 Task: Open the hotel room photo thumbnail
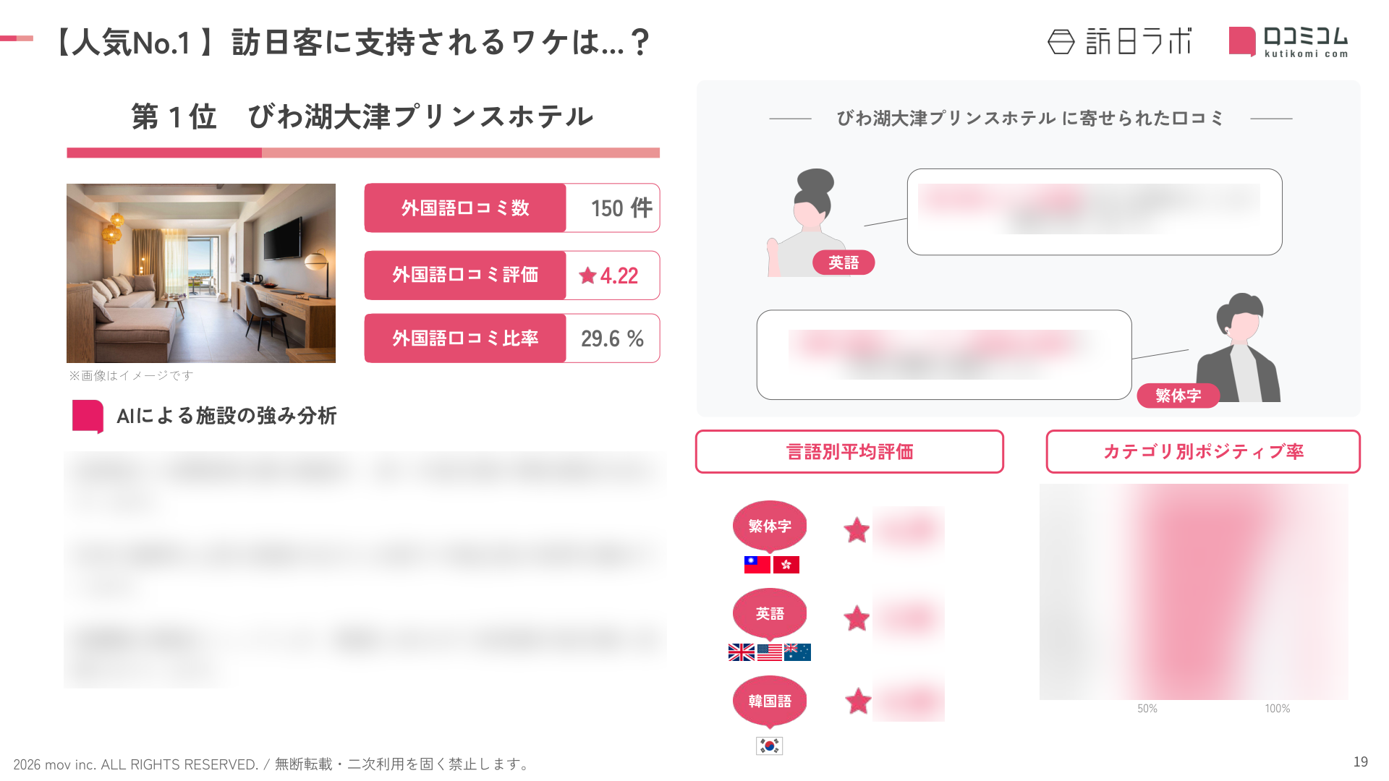click(201, 273)
